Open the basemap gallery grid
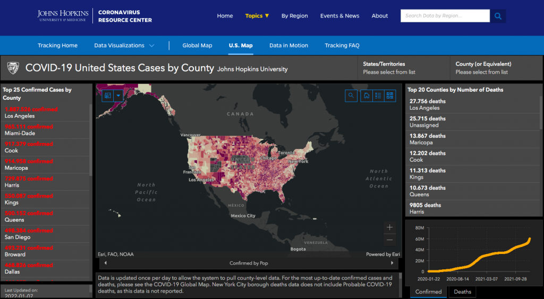544x299 pixels. click(390, 95)
